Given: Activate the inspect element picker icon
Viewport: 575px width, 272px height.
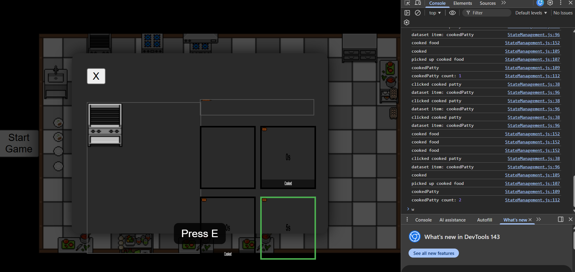Looking at the screenshot, I should click(x=407, y=3).
